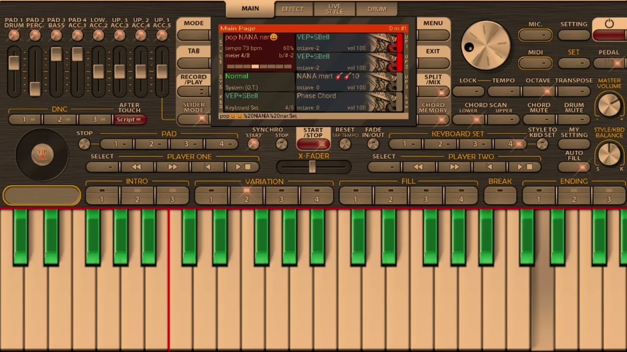Rewind Player One
The height and width of the screenshot is (352, 627).
137,167
